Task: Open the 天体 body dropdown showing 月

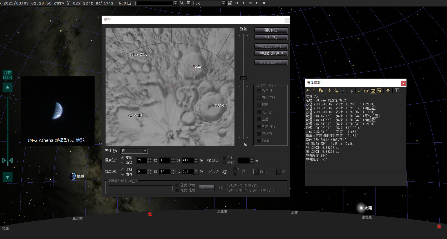Action: pos(134,151)
